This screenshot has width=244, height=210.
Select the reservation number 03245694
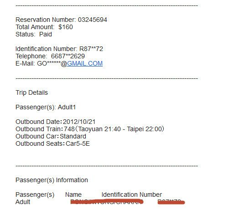93,20
